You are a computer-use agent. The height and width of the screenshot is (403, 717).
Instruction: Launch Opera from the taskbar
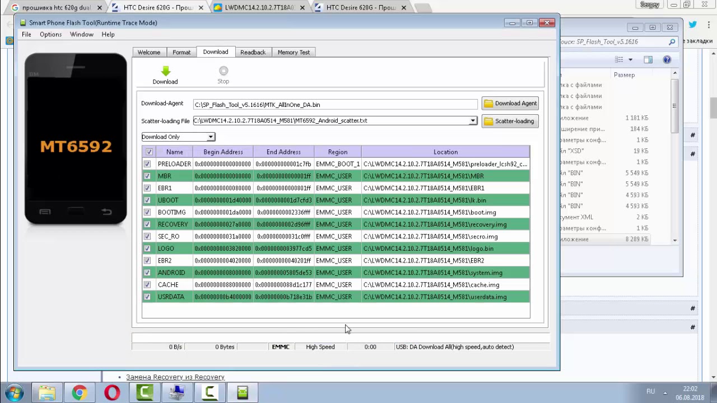[x=112, y=392]
